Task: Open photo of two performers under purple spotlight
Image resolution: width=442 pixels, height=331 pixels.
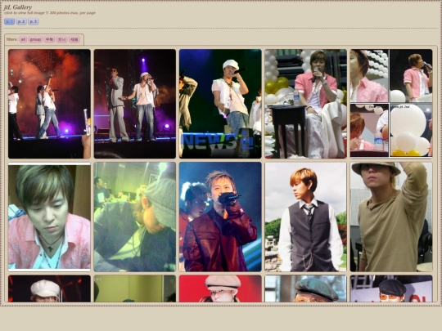Action: click(135, 104)
